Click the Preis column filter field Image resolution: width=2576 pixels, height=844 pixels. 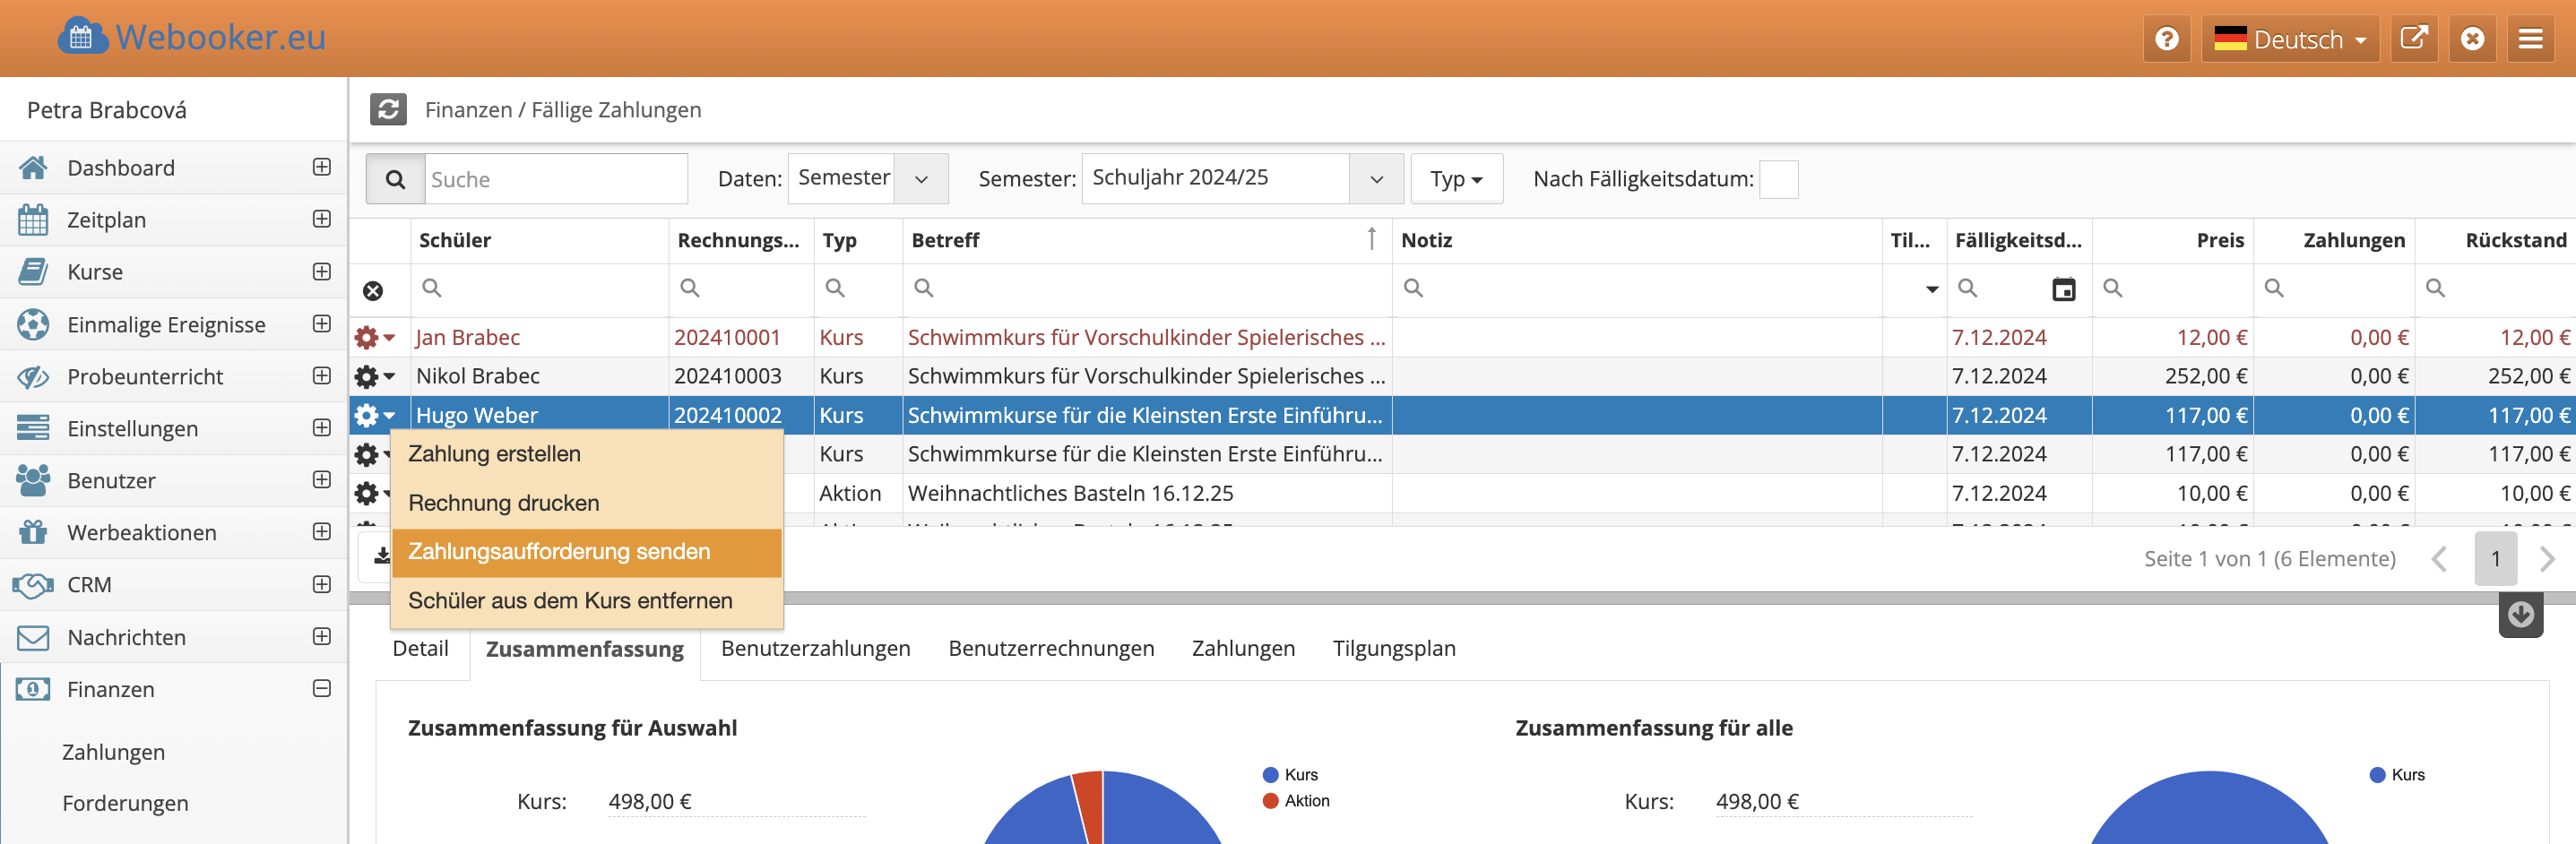pyautogui.click(x=2172, y=290)
